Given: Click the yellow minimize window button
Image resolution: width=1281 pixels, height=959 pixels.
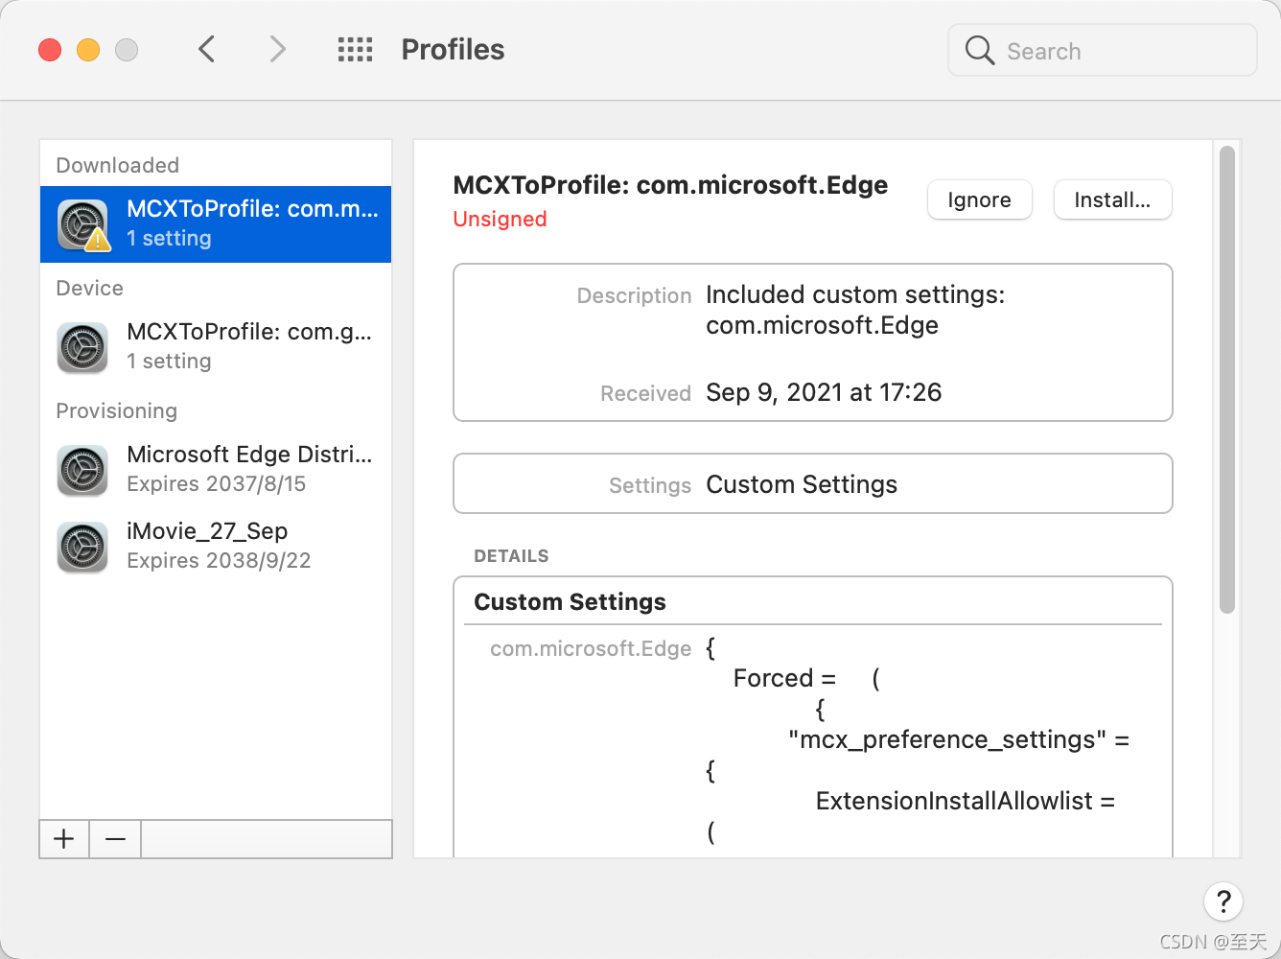Looking at the screenshot, I should point(88,50).
